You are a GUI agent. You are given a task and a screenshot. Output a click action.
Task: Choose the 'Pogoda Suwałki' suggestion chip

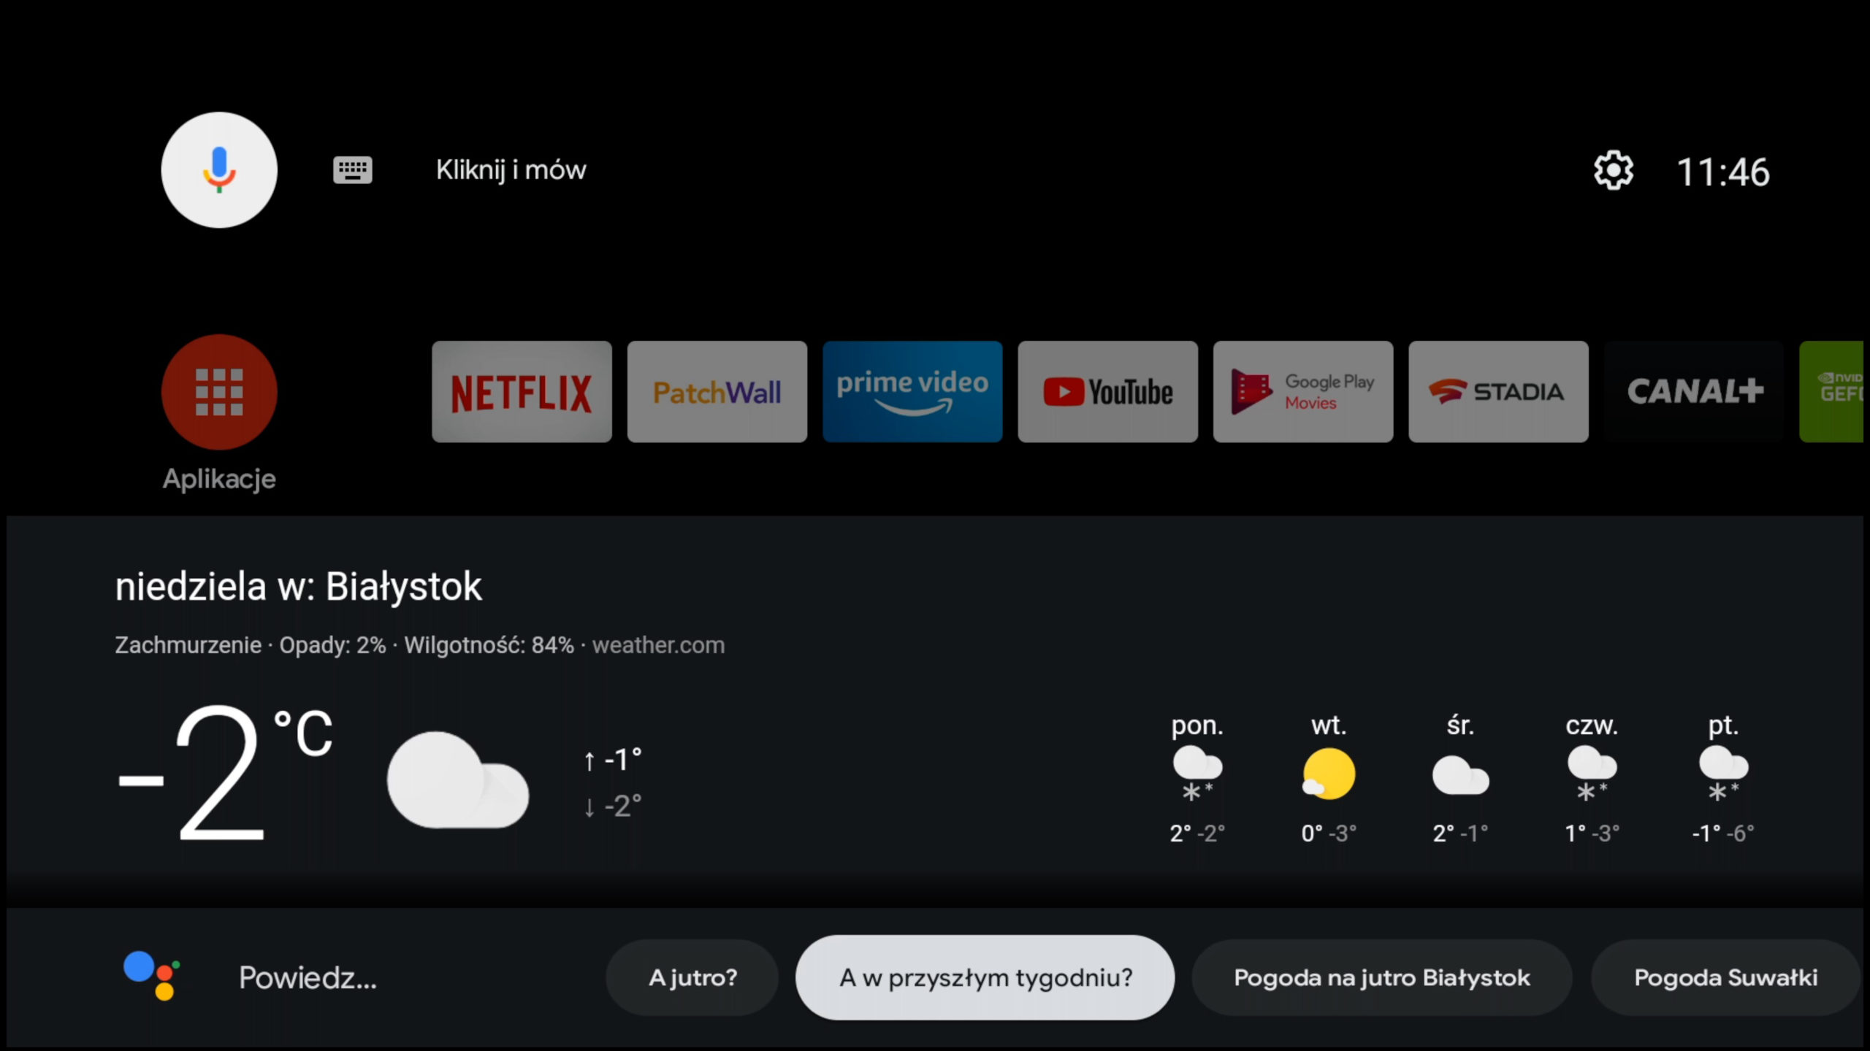(1725, 977)
